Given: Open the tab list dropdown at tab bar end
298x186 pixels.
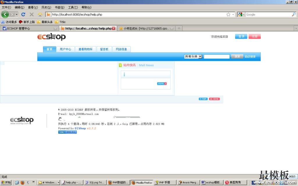Looking at the screenshot, I should click(296, 28).
